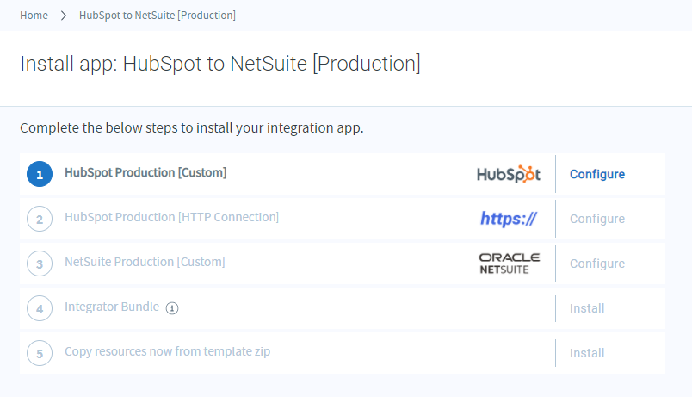The image size is (692, 397).
Task: Select Copy resources now from template zip label
Action: click(x=167, y=351)
